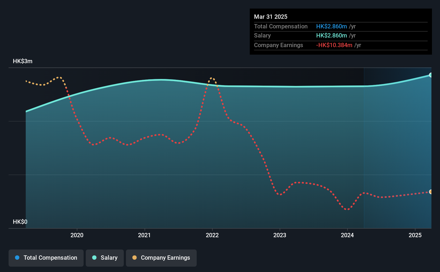Click the HK$2.860m Total Compensation value
This screenshot has width=440, height=272.
click(x=331, y=26)
